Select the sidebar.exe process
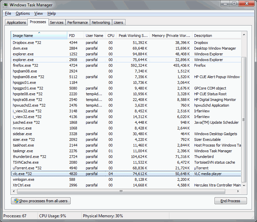Screen dimensions: 257x222 pyautogui.click(x=126, y=134)
